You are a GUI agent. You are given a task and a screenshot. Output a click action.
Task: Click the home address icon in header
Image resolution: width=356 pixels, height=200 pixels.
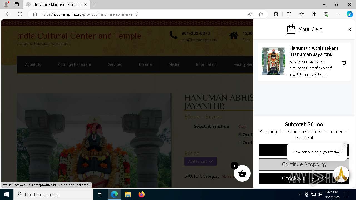tap(234, 35)
